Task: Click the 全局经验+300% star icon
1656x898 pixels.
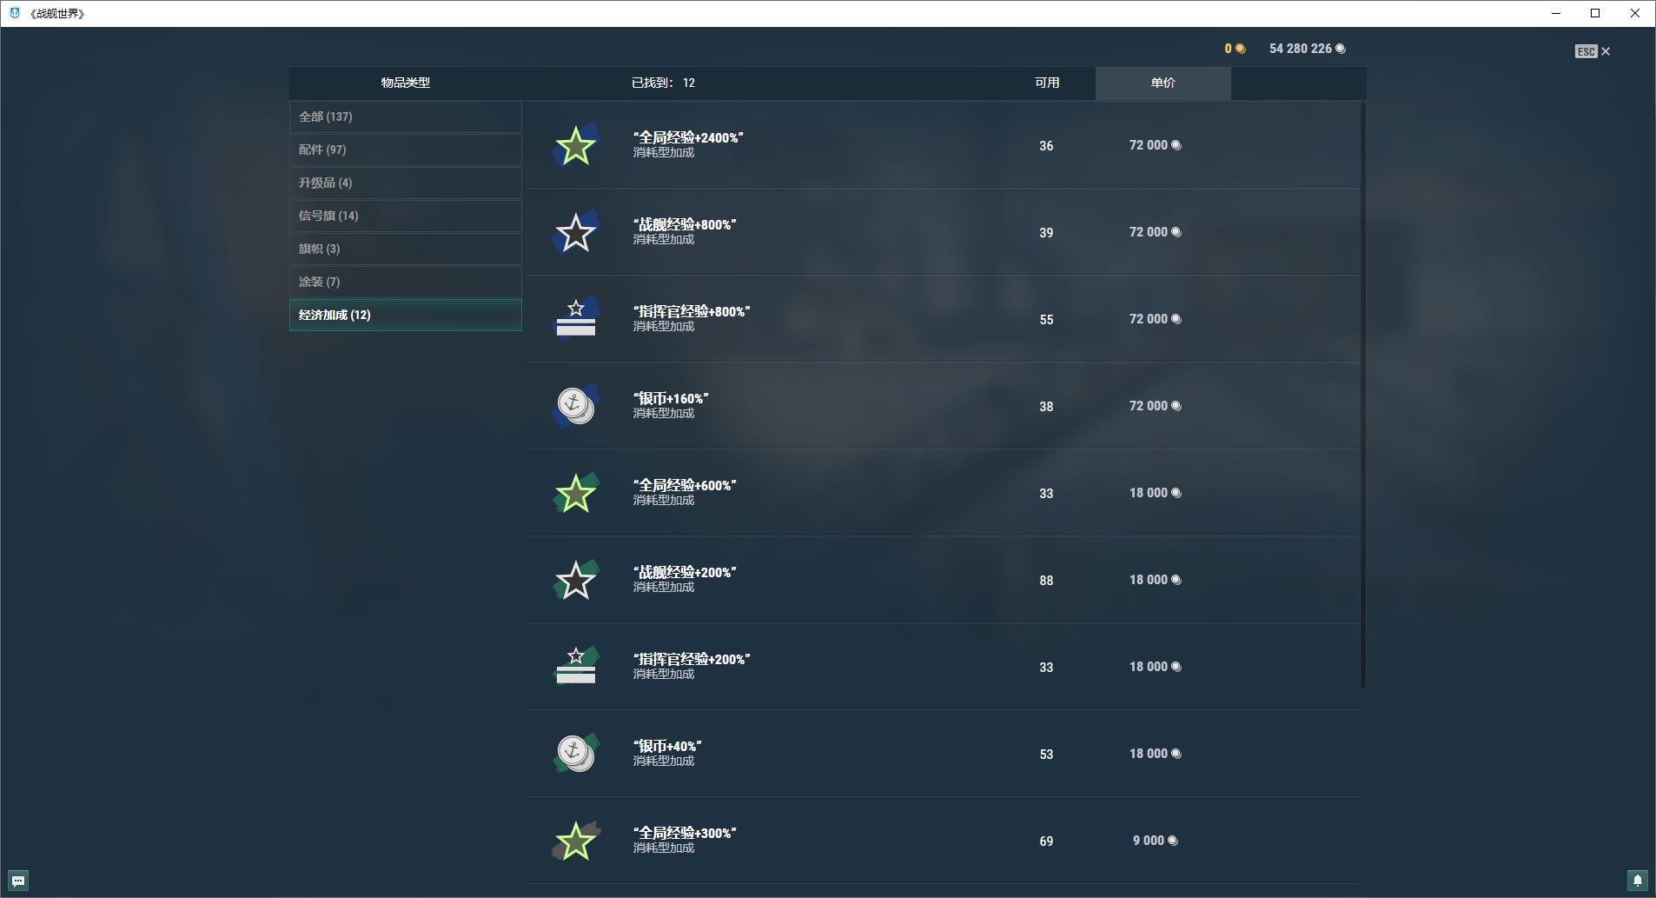Action: [575, 841]
